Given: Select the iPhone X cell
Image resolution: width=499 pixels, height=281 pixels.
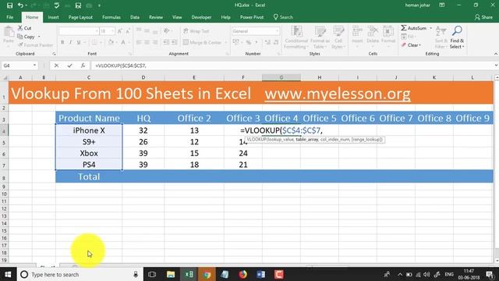Looking at the screenshot, I should point(89,130).
